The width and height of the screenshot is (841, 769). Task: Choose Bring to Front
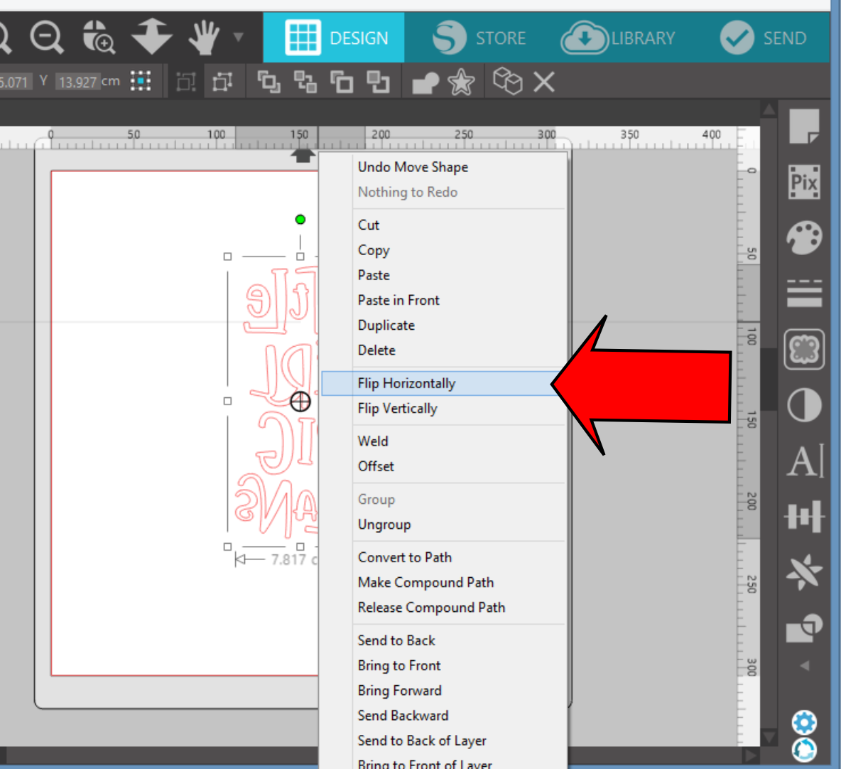pyautogui.click(x=399, y=665)
